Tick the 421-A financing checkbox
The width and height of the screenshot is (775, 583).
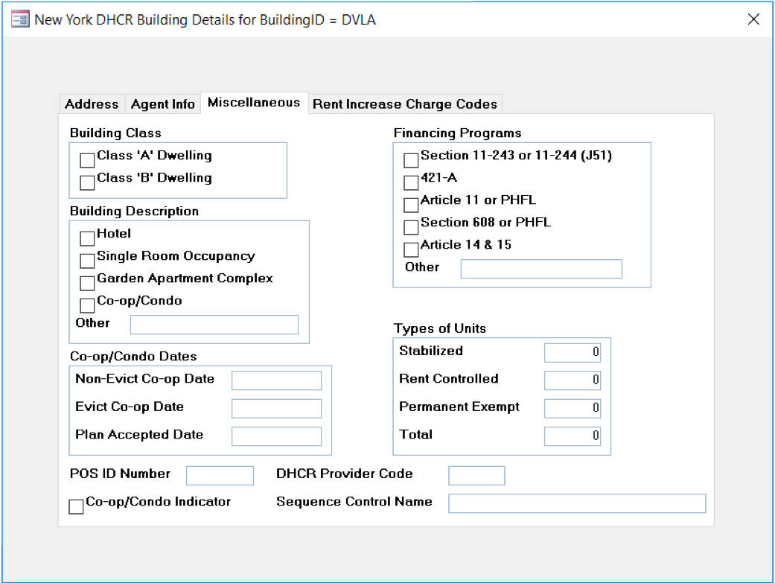[x=411, y=182]
